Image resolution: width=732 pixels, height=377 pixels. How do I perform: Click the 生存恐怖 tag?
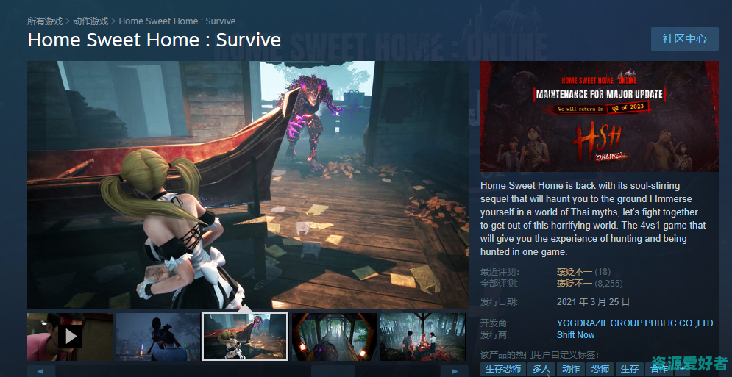tap(503, 369)
